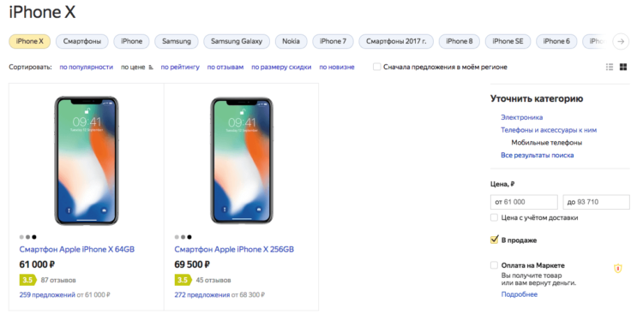
Task: Enable the Оплата на Маркете checkbox
Action: pyautogui.click(x=494, y=265)
